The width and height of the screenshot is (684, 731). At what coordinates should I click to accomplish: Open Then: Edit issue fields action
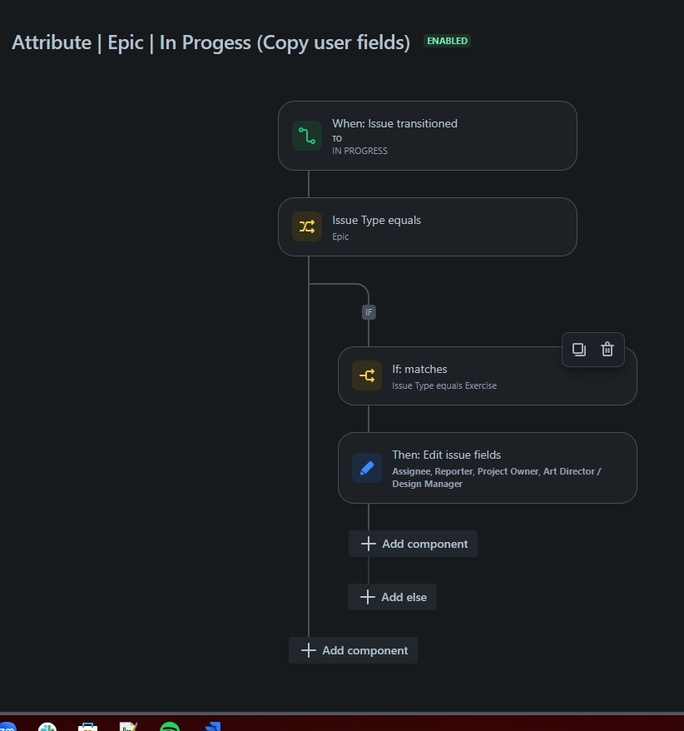click(x=488, y=468)
